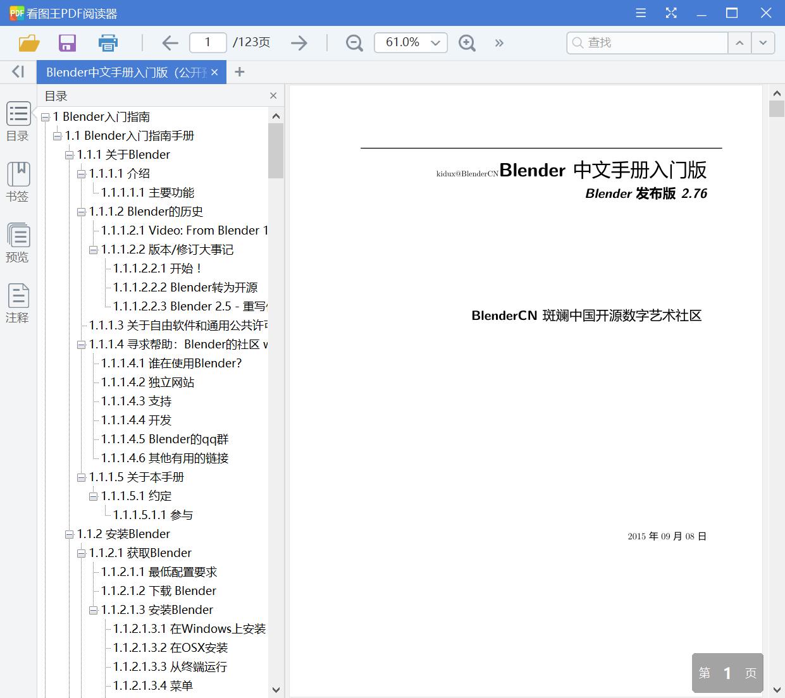Collapse the '1.1.1.5.1 约定' node
This screenshot has height=698, width=785.
[94, 496]
